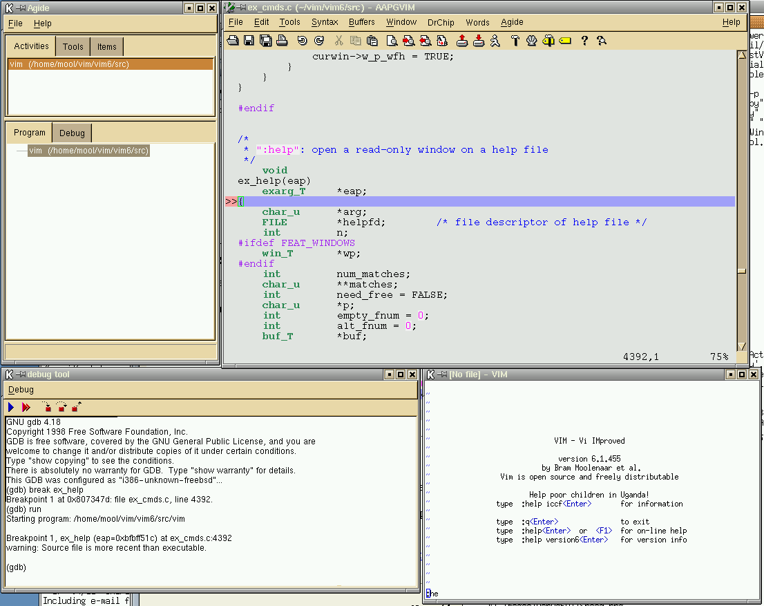The height and width of the screenshot is (606, 764).
Task: Click the 'Starting program' line in gdb output
Action: [x=95, y=519]
